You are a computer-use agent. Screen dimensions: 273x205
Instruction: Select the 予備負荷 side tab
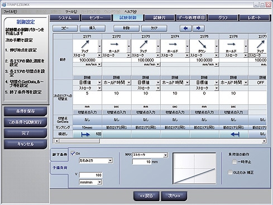tap(60, 168)
